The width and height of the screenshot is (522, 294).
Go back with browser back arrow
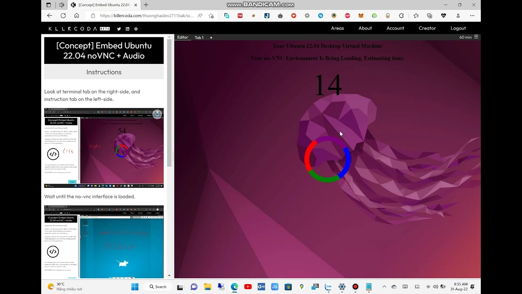click(x=50, y=16)
